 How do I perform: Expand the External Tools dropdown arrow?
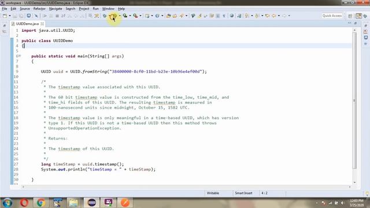[x=140, y=16]
